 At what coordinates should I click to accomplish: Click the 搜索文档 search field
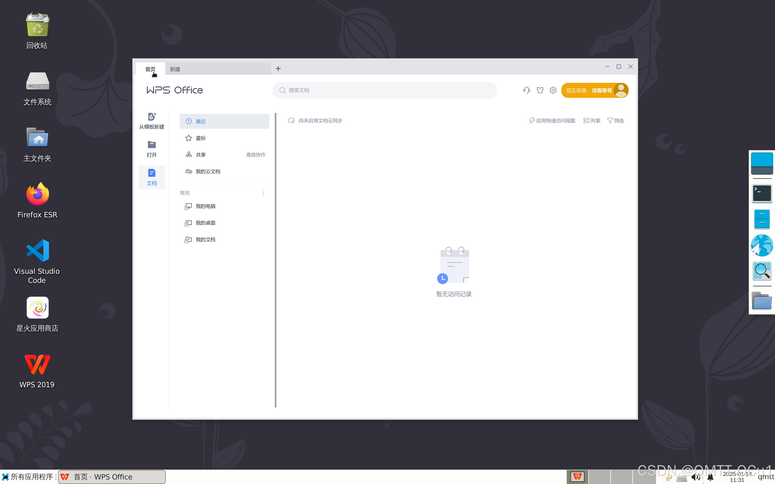384,90
